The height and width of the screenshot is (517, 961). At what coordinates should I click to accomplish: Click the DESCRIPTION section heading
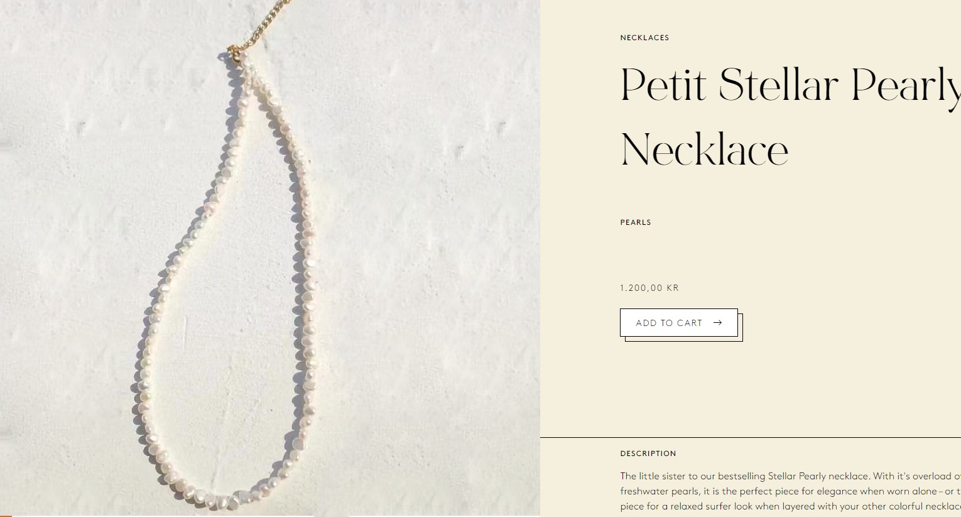[x=648, y=454]
